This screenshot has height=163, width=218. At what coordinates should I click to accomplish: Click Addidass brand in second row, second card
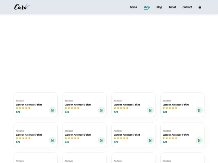[69, 131]
